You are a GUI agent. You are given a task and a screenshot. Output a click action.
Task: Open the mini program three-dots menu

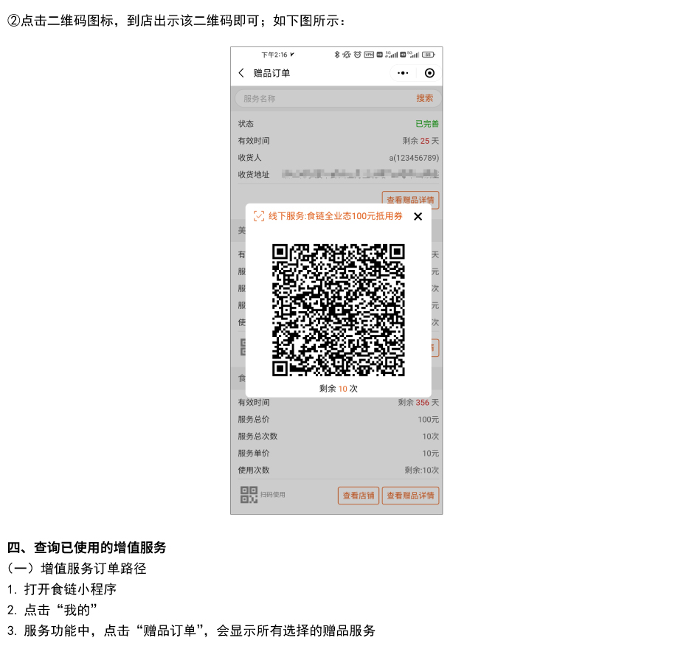pyautogui.click(x=402, y=73)
